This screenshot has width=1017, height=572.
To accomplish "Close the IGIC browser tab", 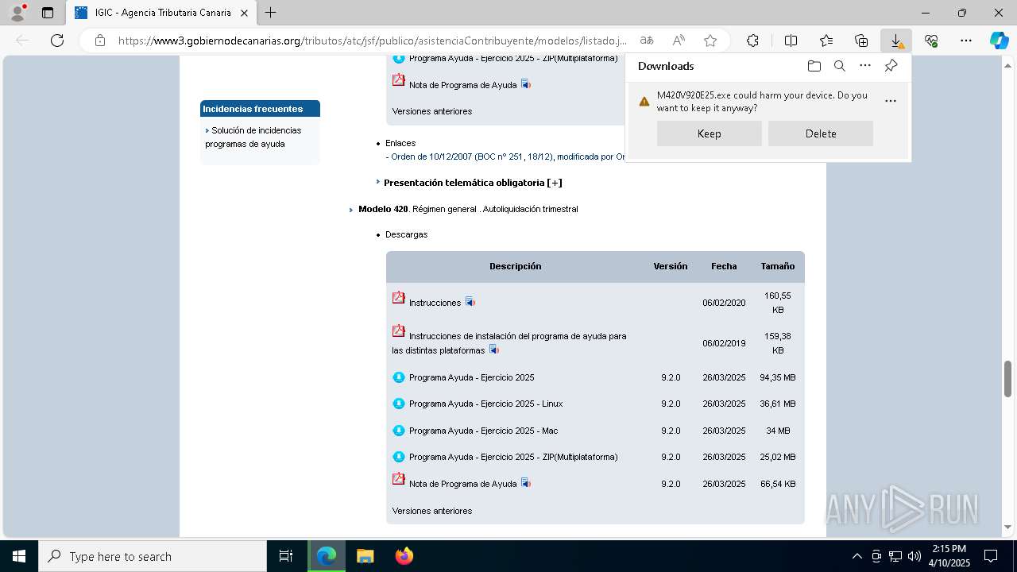I will pyautogui.click(x=244, y=13).
